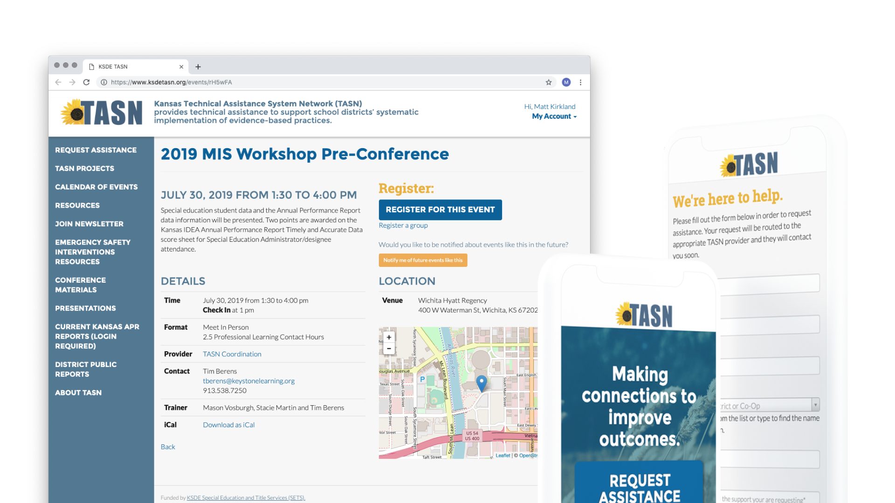Click the M profile avatar icon
Screen dimensions: 895x503
click(x=566, y=82)
